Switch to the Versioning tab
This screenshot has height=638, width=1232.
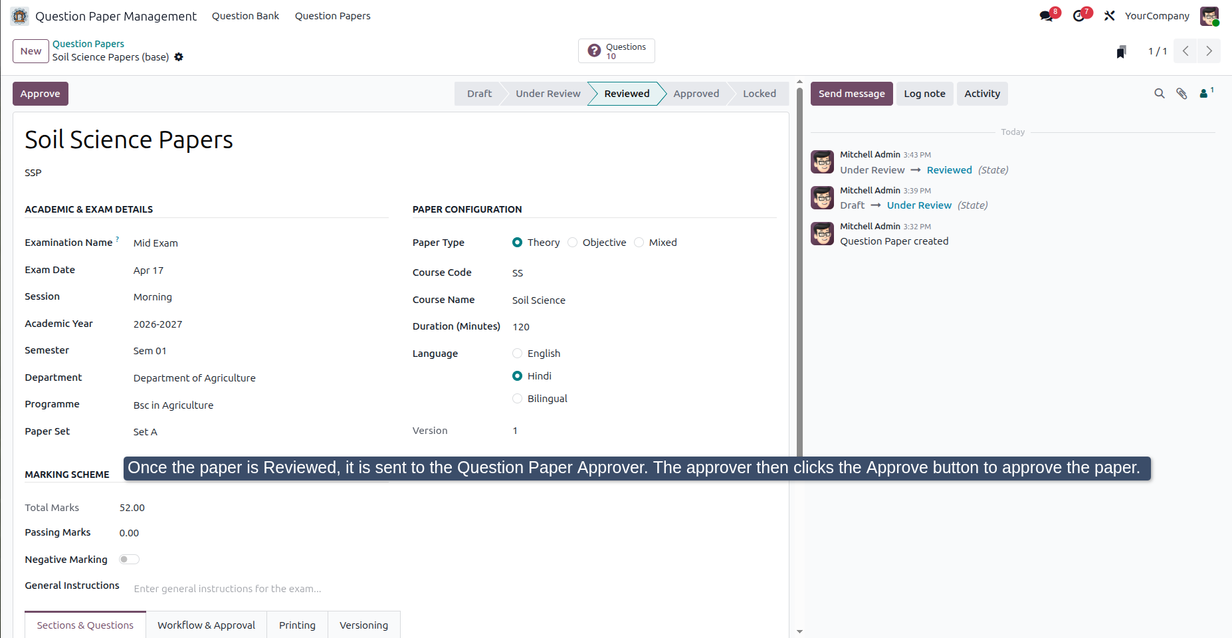(x=363, y=625)
